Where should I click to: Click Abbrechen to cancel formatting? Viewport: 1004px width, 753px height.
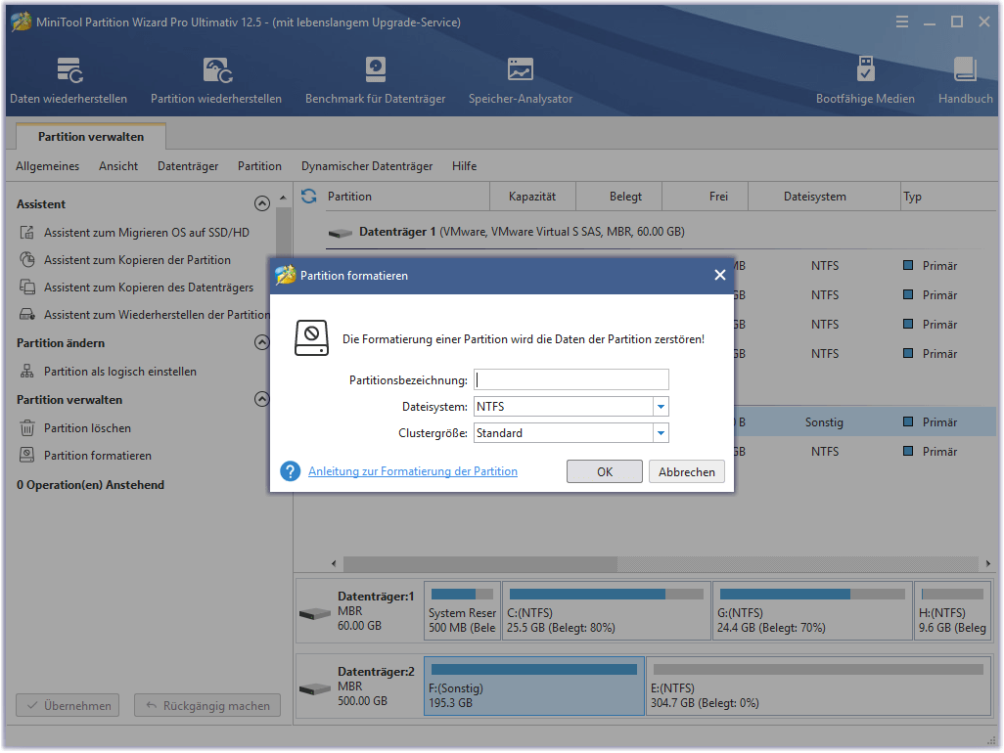[686, 471]
